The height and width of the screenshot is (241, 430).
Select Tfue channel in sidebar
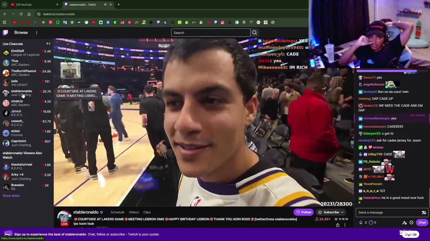[27, 63]
